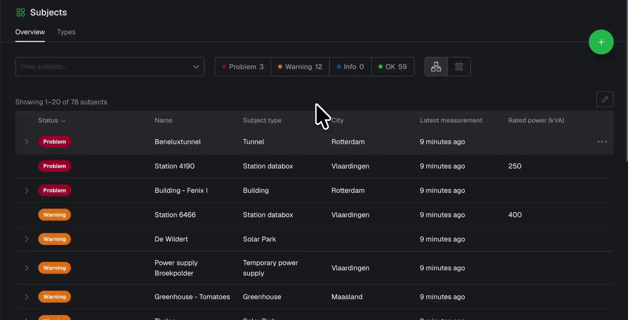This screenshot has height=320, width=628.
Task: Expand the Greenhouse - Tomatoes row
Action: (26, 297)
